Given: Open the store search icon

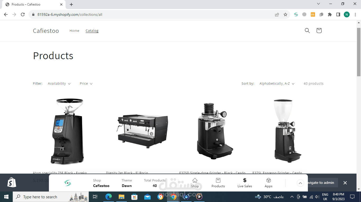Looking at the screenshot, I should pos(307,31).
